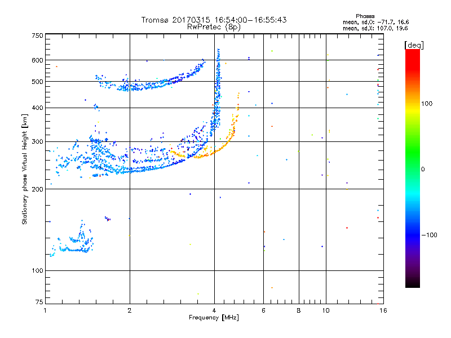Click the black bottom of the color bar

tap(413, 283)
